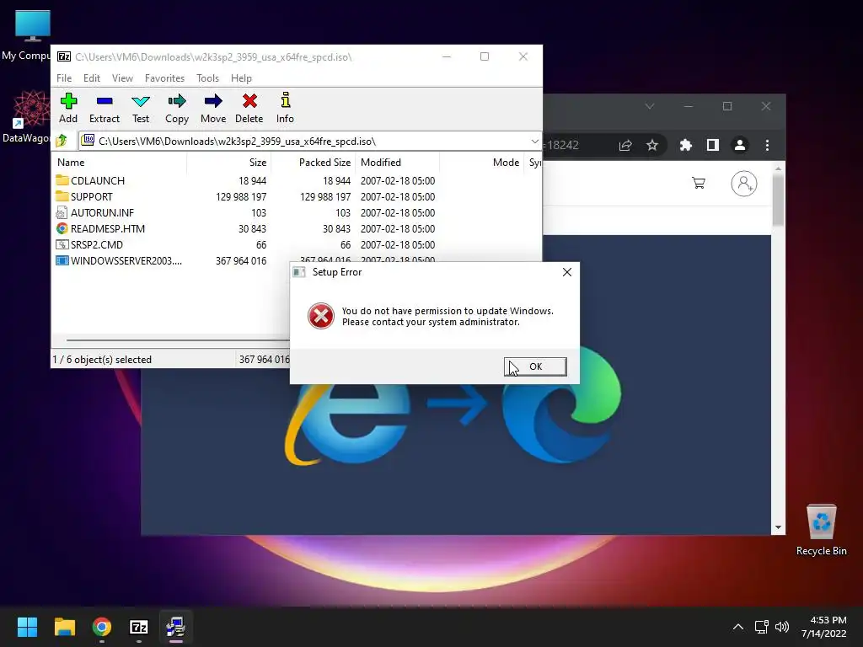Open the clock and date flyout
The width and height of the screenshot is (863, 647).
point(824,627)
